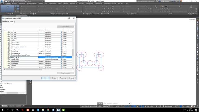Expand the Редактирование ribbon panel
The height and width of the screenshot is (112, 199).
click(132, 14)
